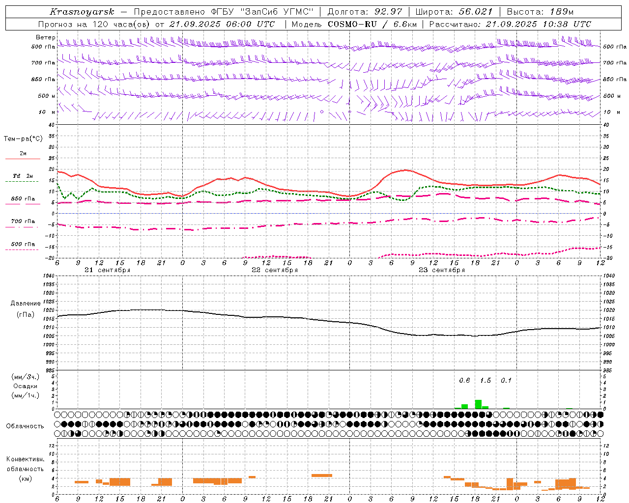Click the '(мм/1ч.)' precipitation unit label
This screenshot has height=503, width=629.
[x=26, y=395]
